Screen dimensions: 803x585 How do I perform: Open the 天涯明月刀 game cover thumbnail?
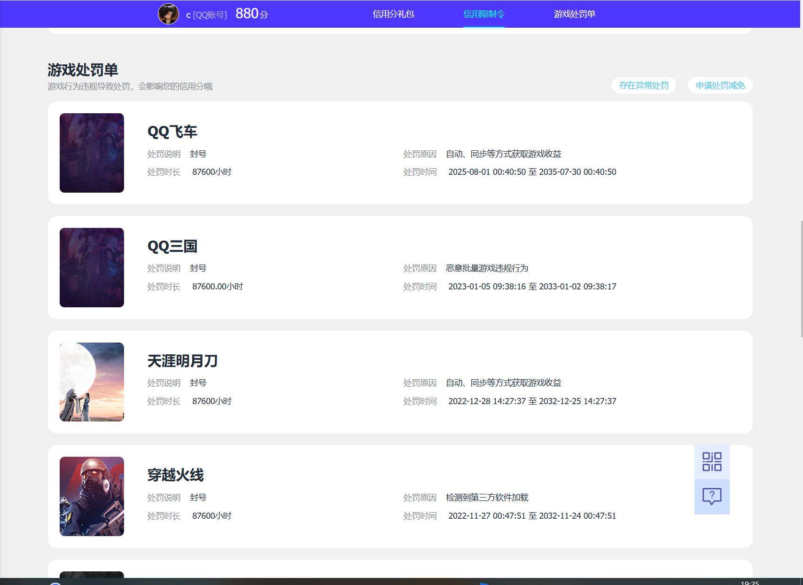point(92,382)
